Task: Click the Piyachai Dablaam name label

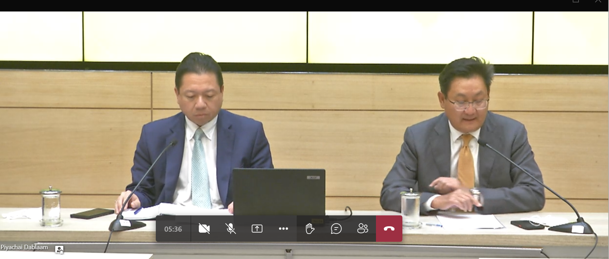Action: tap(24, 247)
